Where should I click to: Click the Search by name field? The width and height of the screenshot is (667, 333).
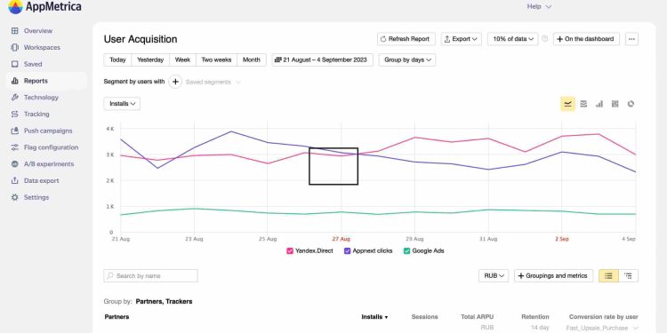click(x=150, y=275)
